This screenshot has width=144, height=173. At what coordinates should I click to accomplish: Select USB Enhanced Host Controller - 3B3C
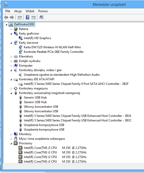(x=78, y=120)
